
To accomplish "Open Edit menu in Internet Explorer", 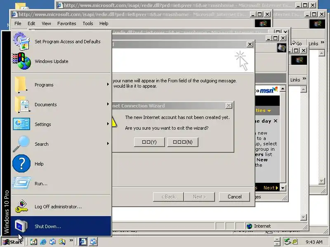I will tap(31, 23).
